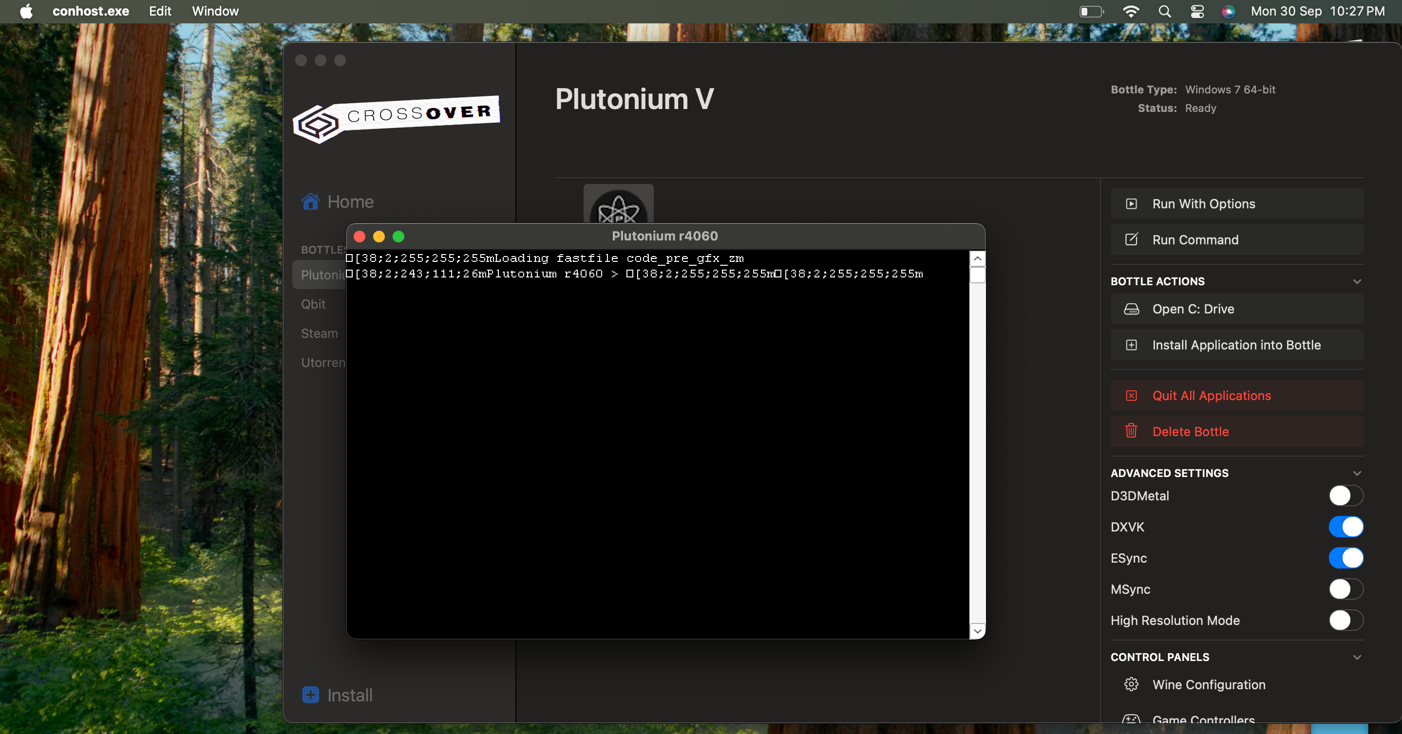Select the Plutonium bottle in sidebar
The height and width of the screenshot is (734, 1402).
click(x=322, y=275)
